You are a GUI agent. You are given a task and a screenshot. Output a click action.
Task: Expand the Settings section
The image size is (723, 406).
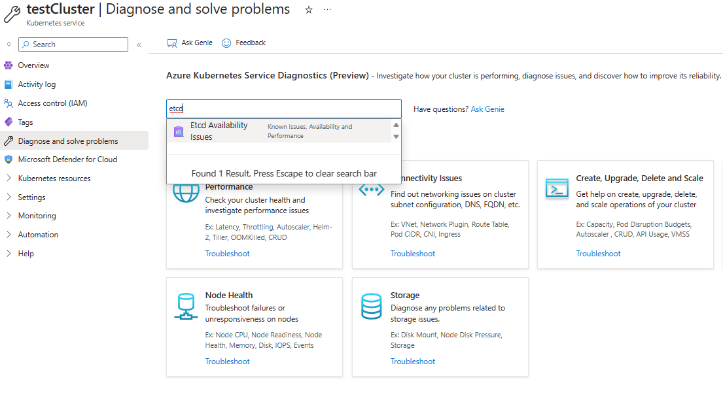tap(9, 197)
